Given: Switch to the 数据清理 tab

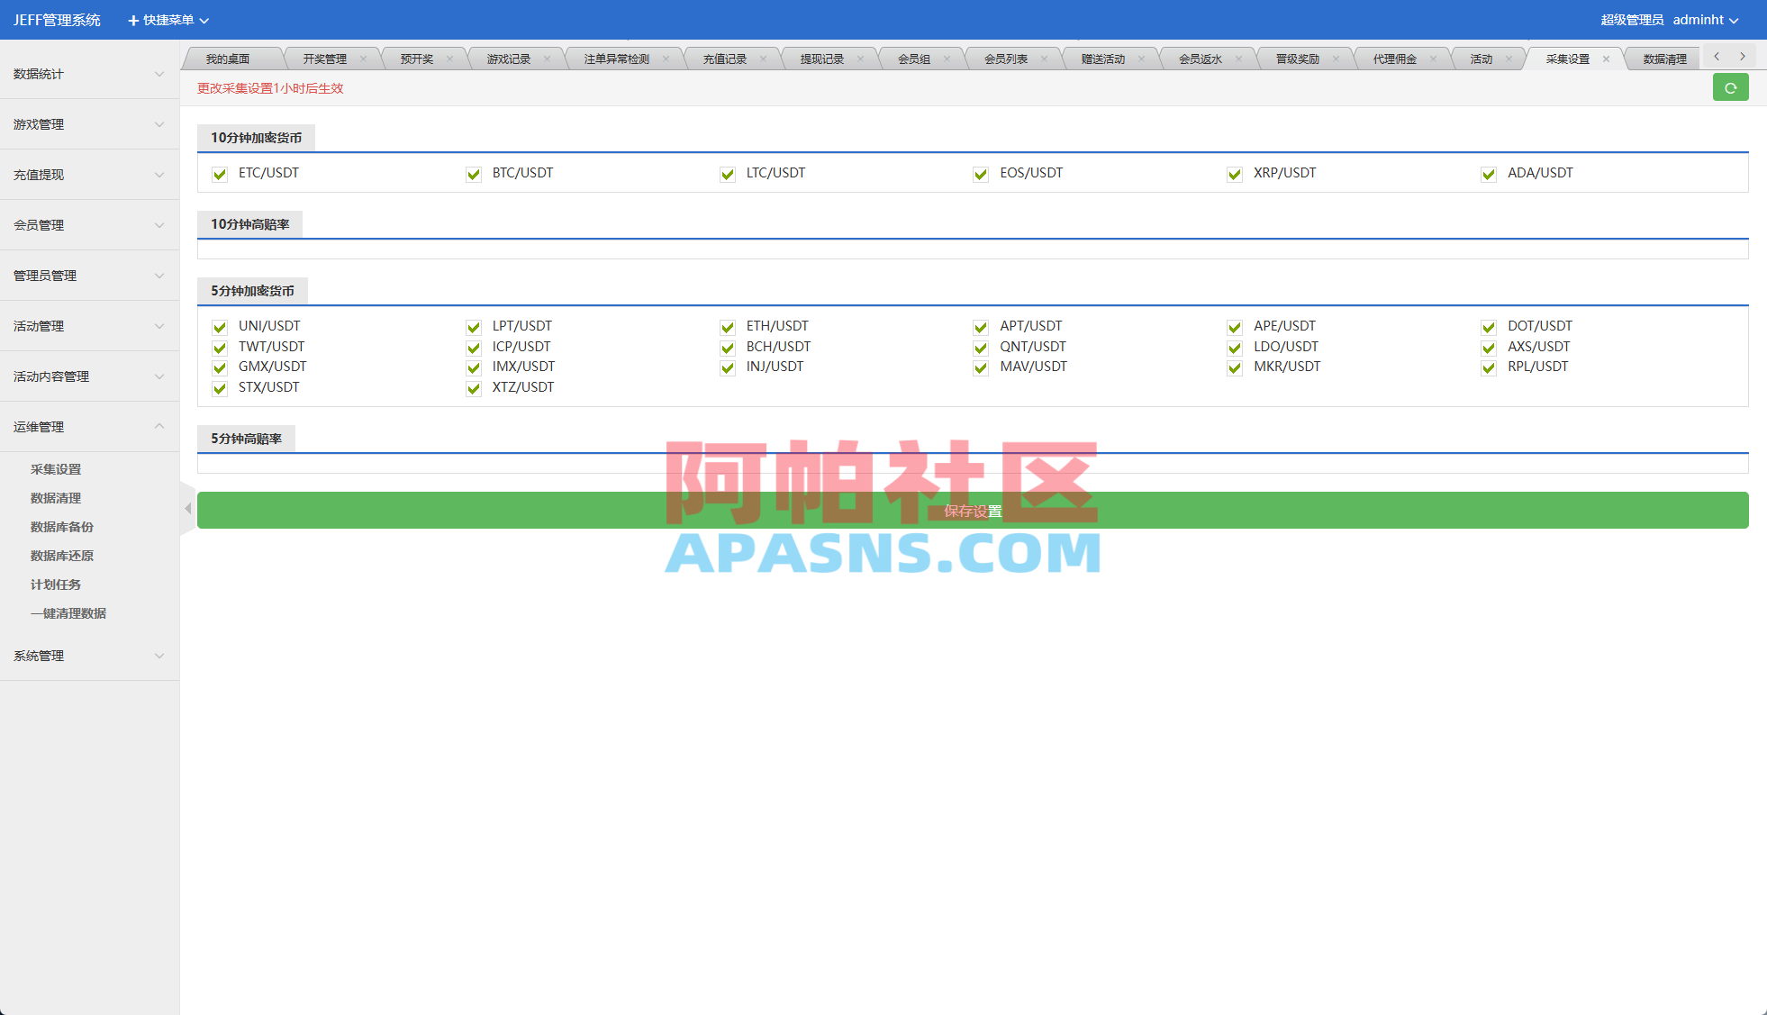Looking at the screenshot, I should [1663, 59].
